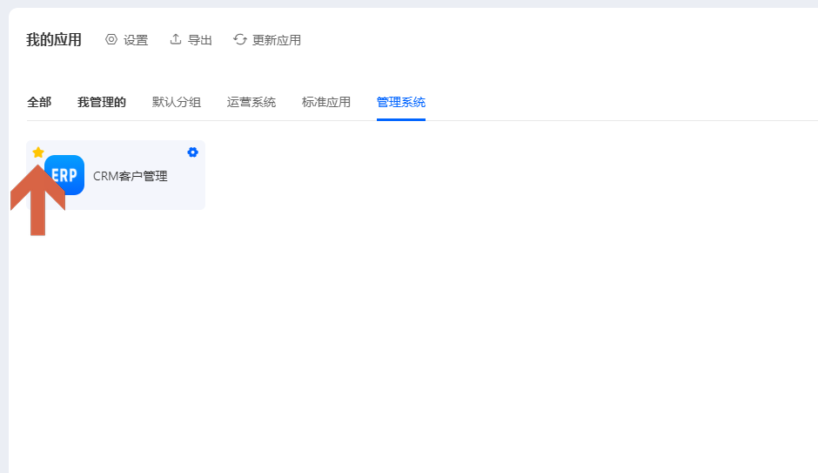
Task: Toggle the yellow favorite star on CRM客户管理
Action: point(38,152)
